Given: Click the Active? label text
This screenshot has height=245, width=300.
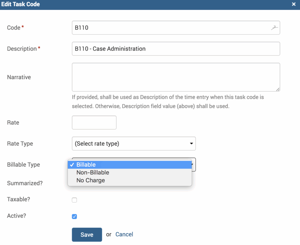Looking at the screenshot, I should 16,216.
